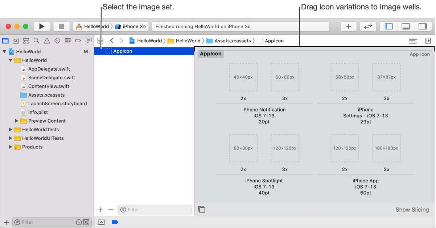The height and width of the screenshot is (228, 436).
Task: Toggle the Navigator panel visibility
Action: pos(388,26)
